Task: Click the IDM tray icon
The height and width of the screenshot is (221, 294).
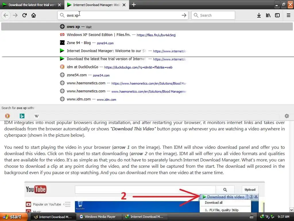Action: coord(262,217)
